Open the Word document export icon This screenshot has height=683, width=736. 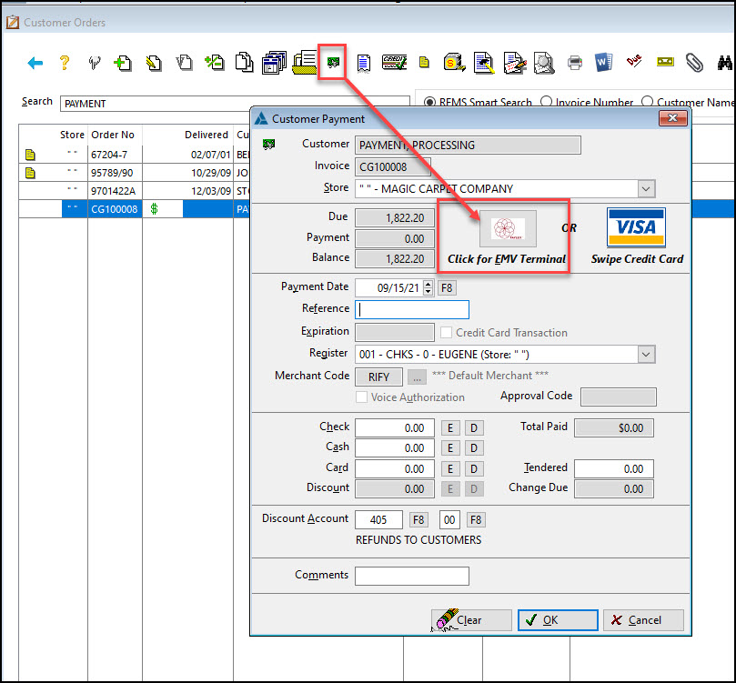604,63
